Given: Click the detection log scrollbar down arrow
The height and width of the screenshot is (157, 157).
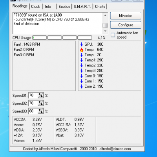Looking at the screenshot, I should pyautogui.click(x=105, y=31).
